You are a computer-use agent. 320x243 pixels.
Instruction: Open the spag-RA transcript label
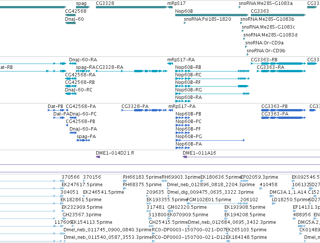click(x=85, y=67)
